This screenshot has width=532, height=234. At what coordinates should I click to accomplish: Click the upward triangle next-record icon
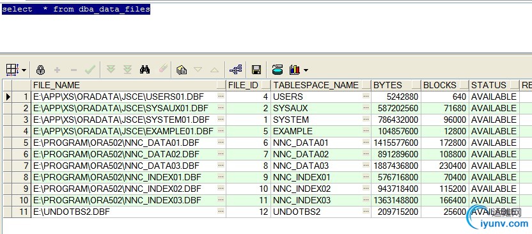(x=214, y=70)
